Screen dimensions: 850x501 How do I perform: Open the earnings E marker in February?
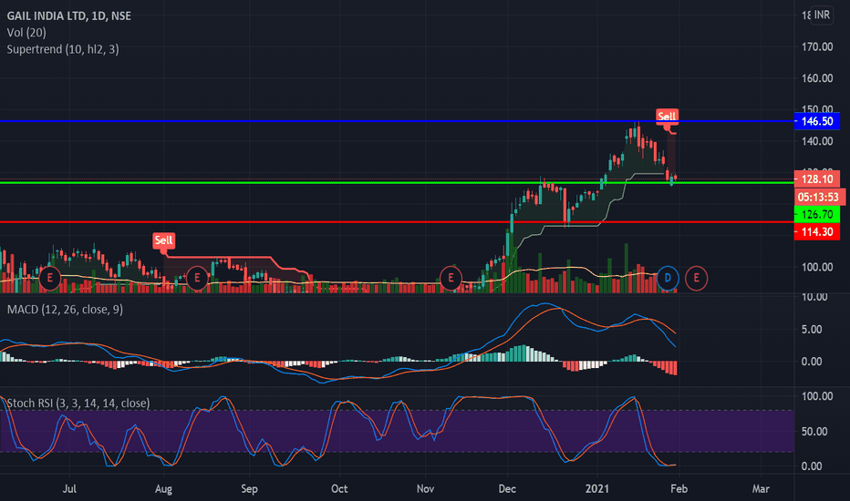click(696, 279)
